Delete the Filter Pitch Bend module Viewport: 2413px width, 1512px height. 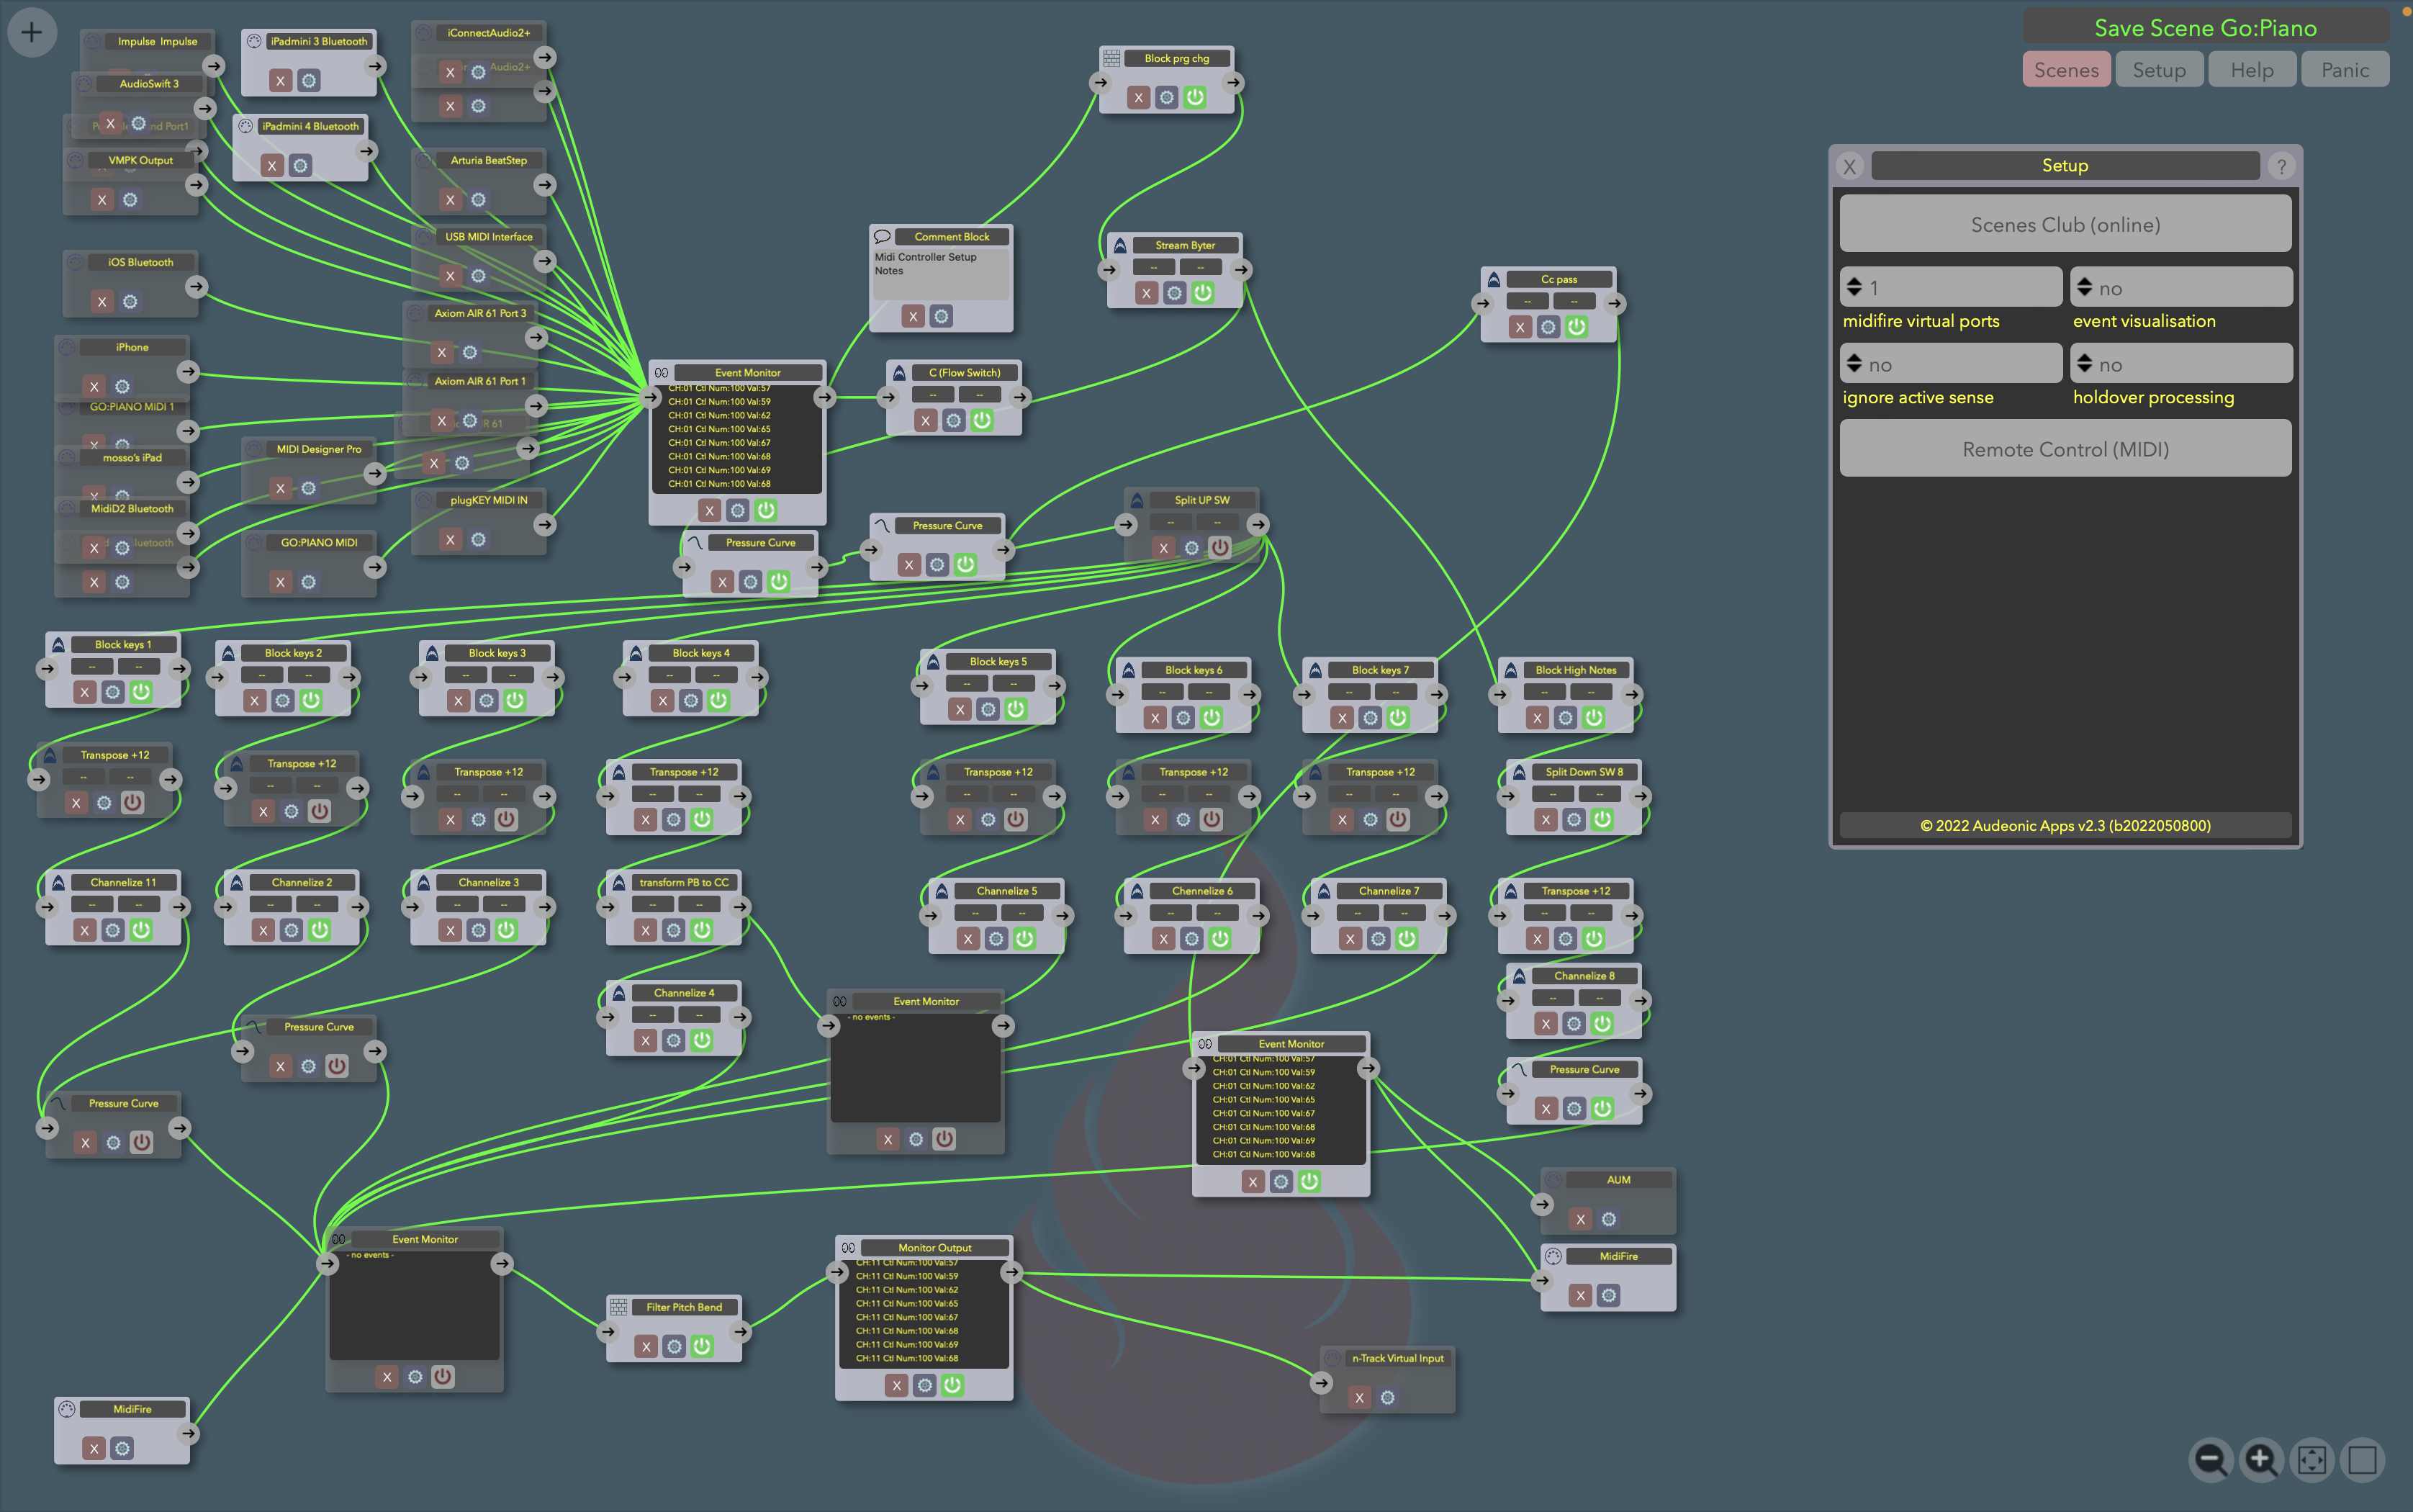[646, 1346]
